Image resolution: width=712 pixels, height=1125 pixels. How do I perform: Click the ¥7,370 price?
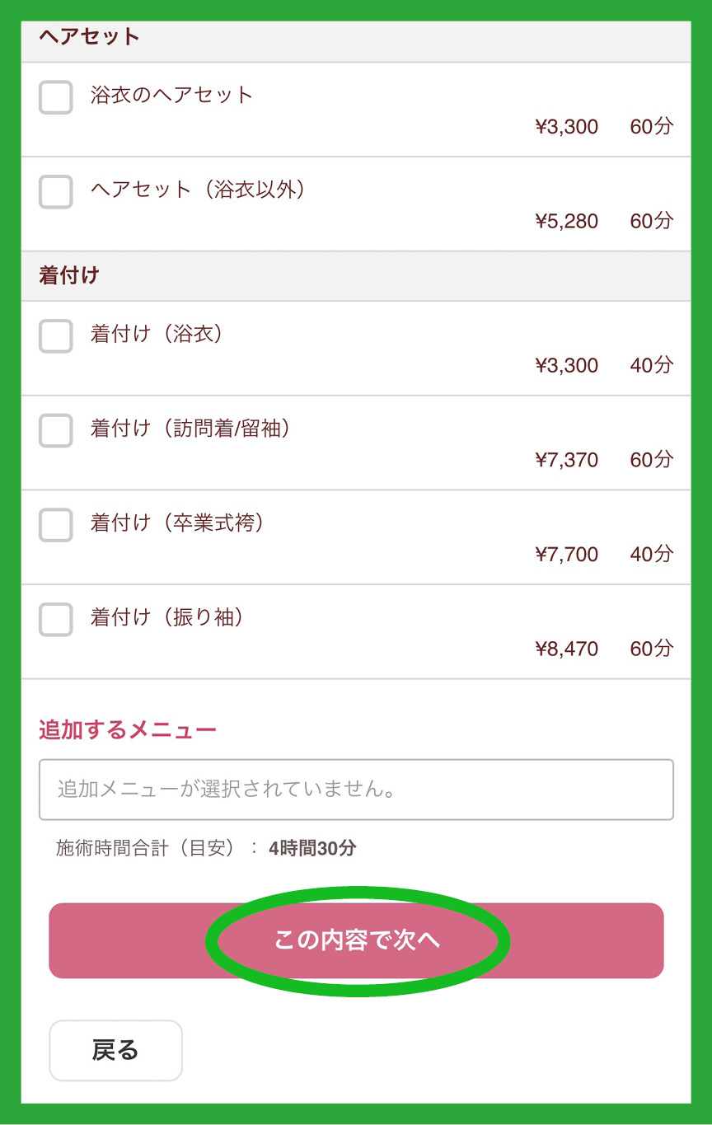coord(567,460)
